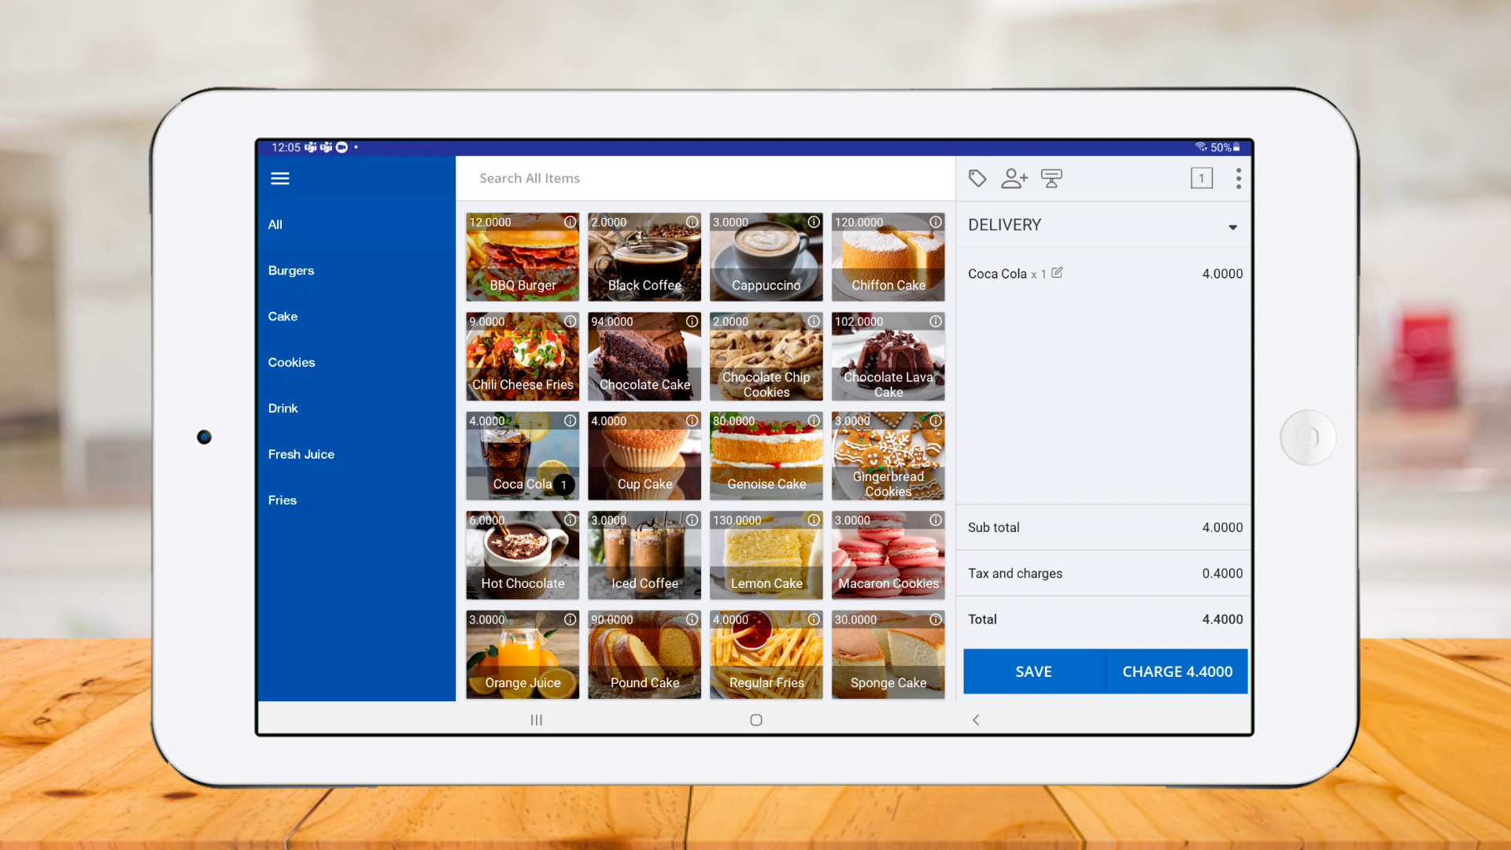The image size is (1511, 850).
Task: Add Regular Fries to the order
Action: (x=766, y=656)
